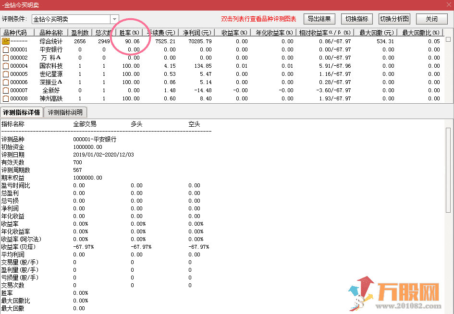The image size is (454, 314).
Task: Switch to the 评测指标说明 tab
Action: [65, 112]
